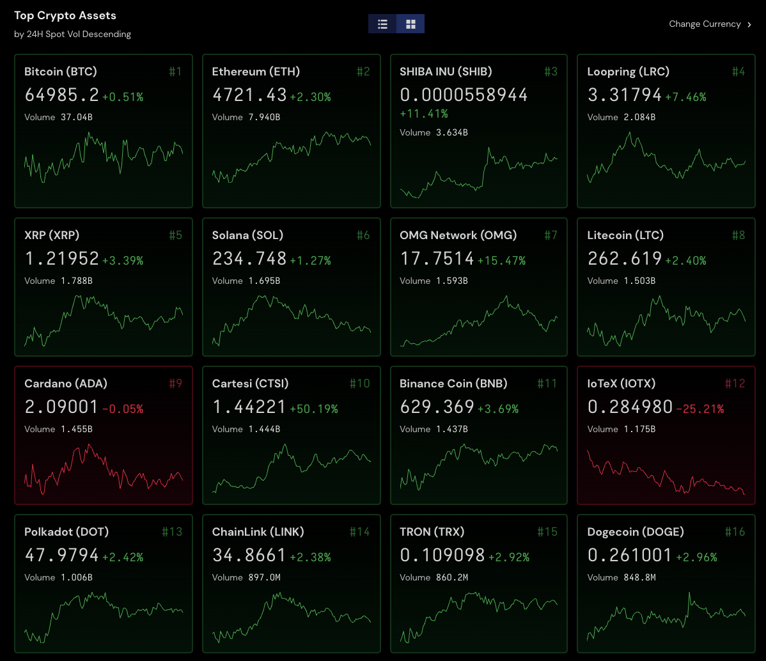Click the chevron next to Change Currency

(x=749, y=24)
